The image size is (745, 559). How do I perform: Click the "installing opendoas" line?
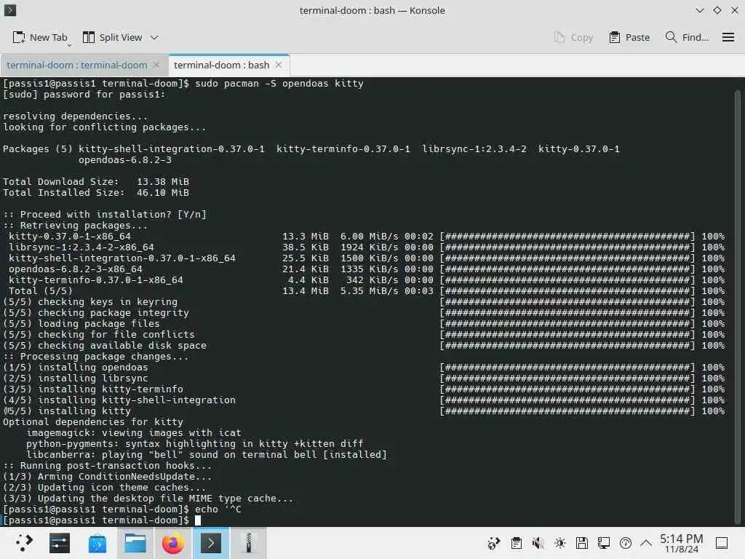tap(76, 368)
